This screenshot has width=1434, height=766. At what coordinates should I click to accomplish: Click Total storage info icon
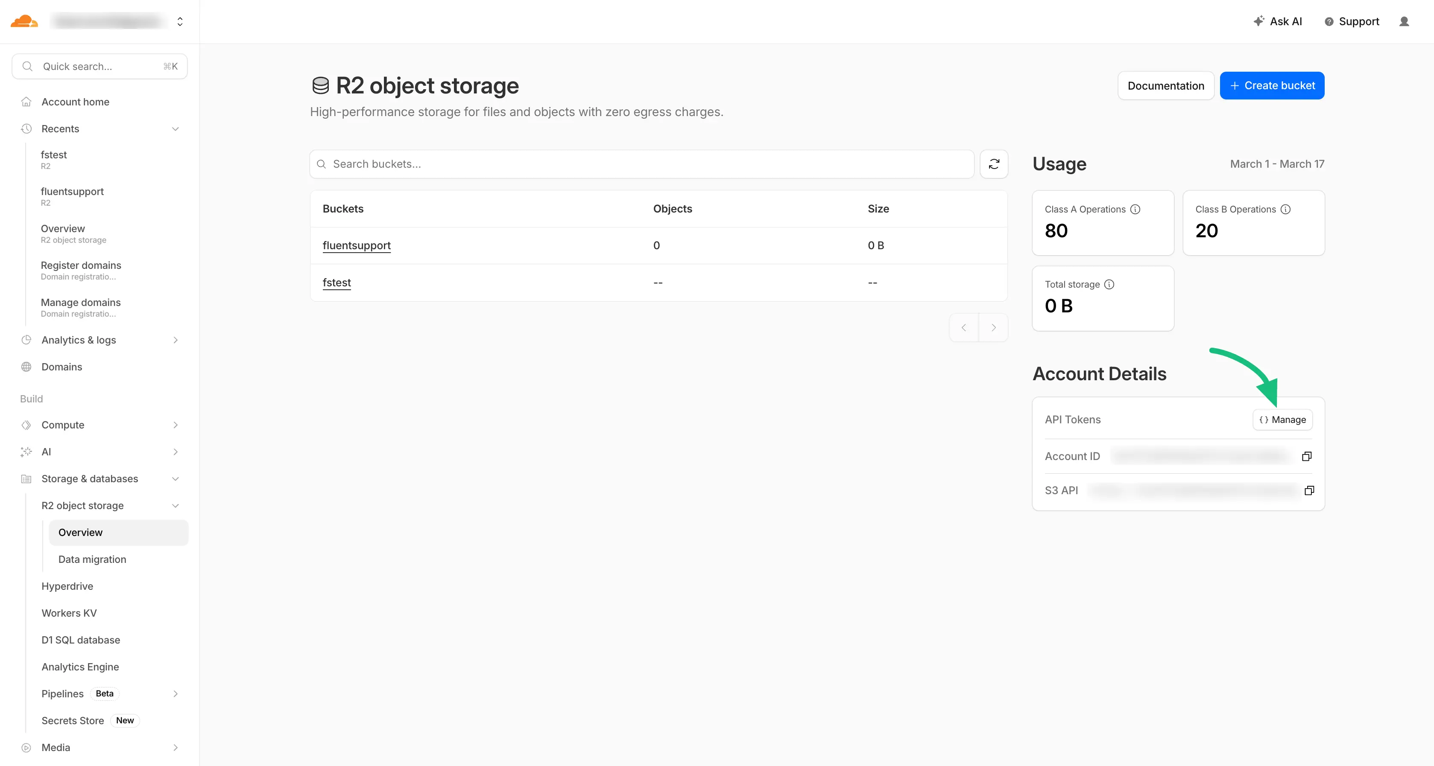[x=1109, y=284]
